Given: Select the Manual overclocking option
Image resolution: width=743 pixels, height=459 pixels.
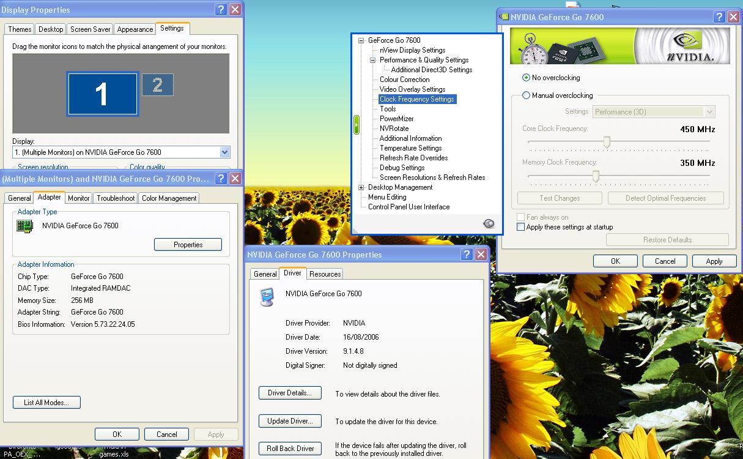Looking at the screenshot, I should [526, 95].
